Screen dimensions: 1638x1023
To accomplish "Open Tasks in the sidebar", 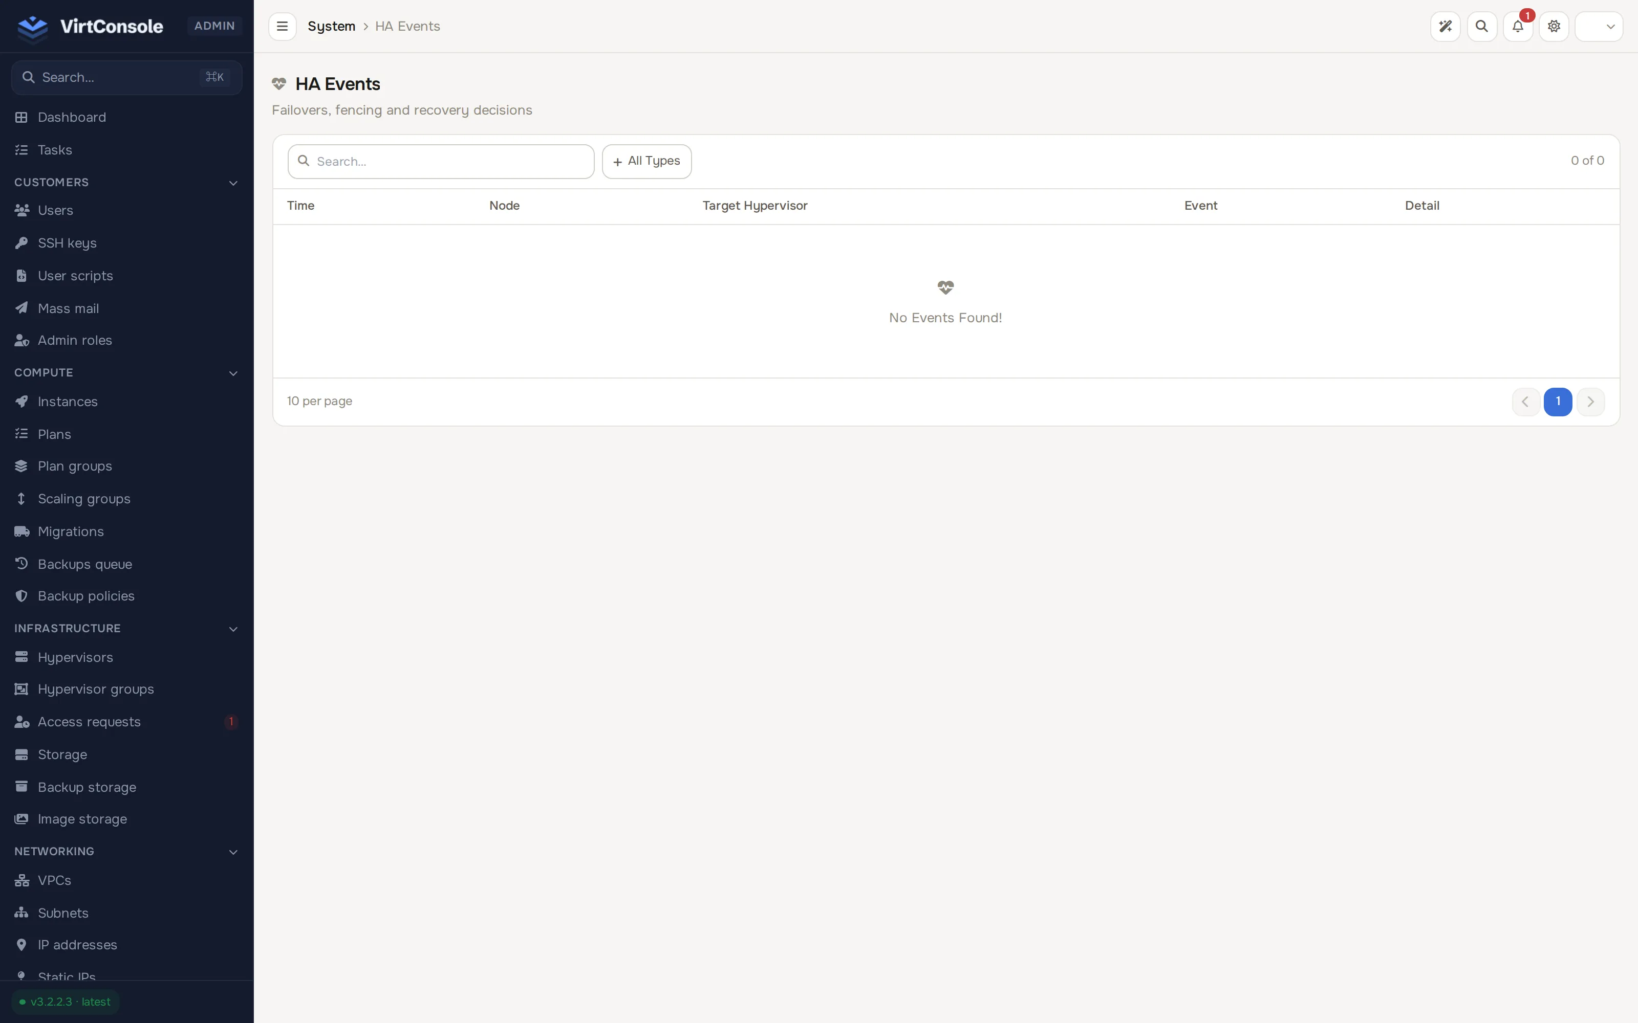I will [126, 149].
